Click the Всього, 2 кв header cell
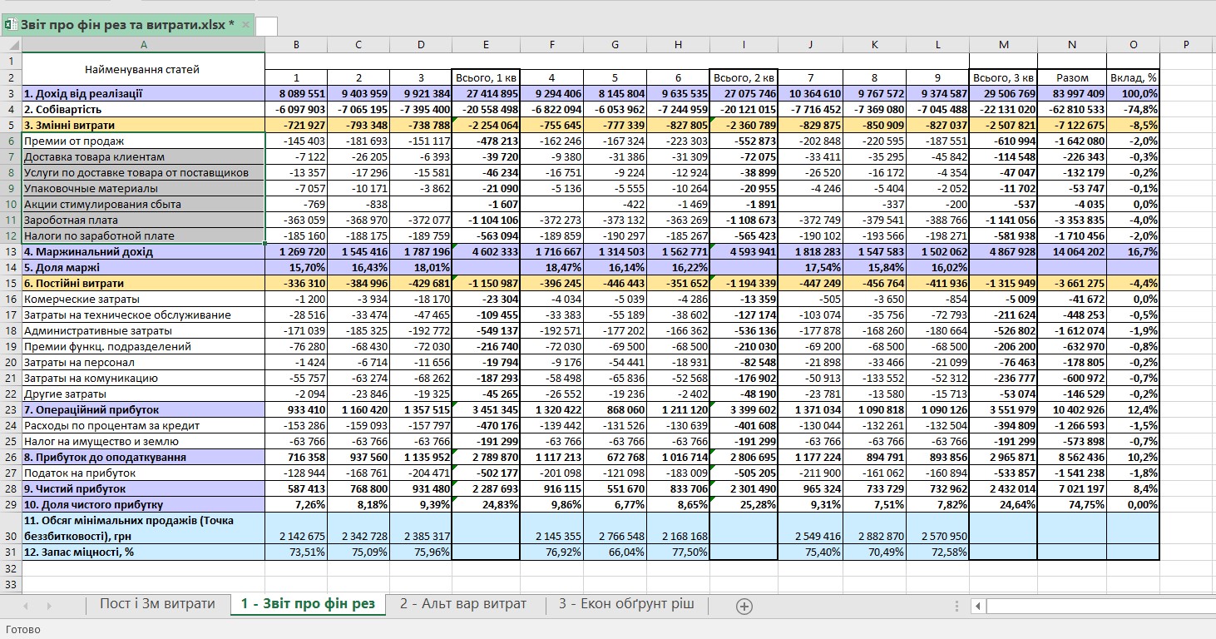This screenshot has height=639, width=1216. click(744, 77)
